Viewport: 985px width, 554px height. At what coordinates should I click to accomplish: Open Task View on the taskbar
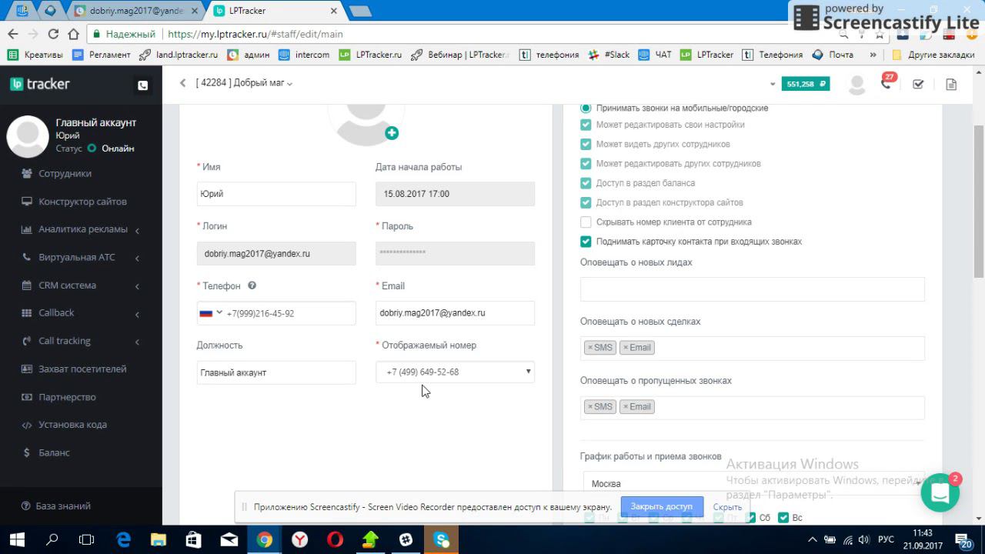coord(87,539)
